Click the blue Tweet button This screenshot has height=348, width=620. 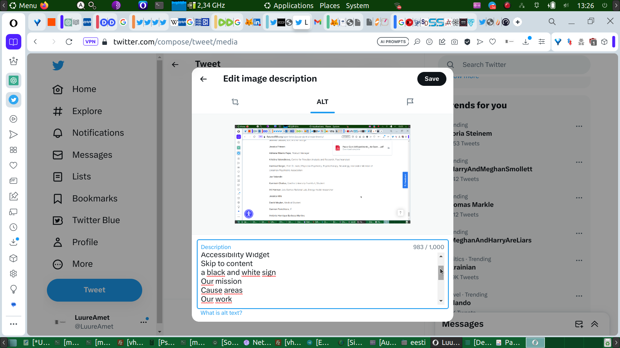pos(95,290)
